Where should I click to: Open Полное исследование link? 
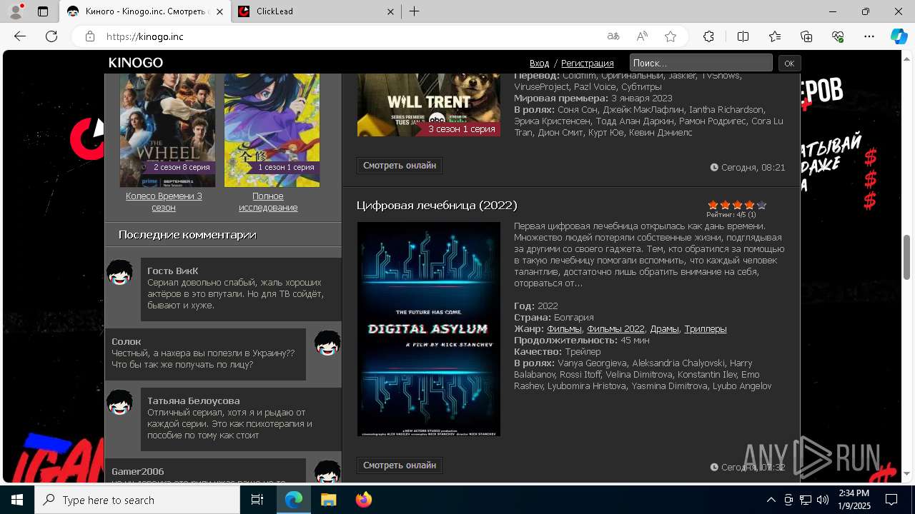pos(268,201)
